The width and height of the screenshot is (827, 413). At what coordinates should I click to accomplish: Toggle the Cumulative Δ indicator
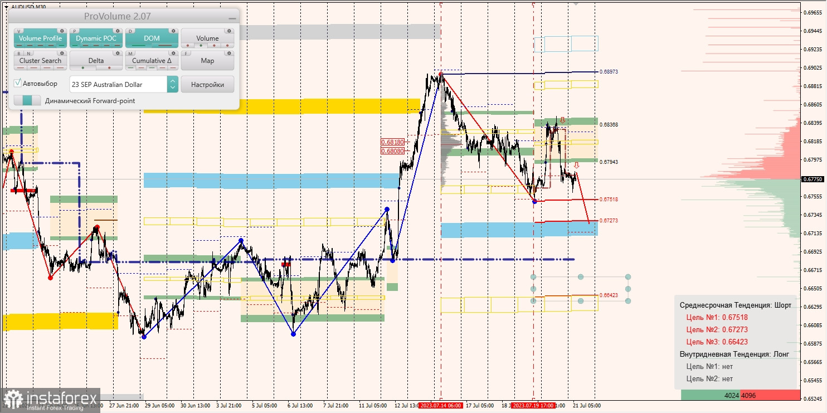pyautogui.click(x=152, y=61)
